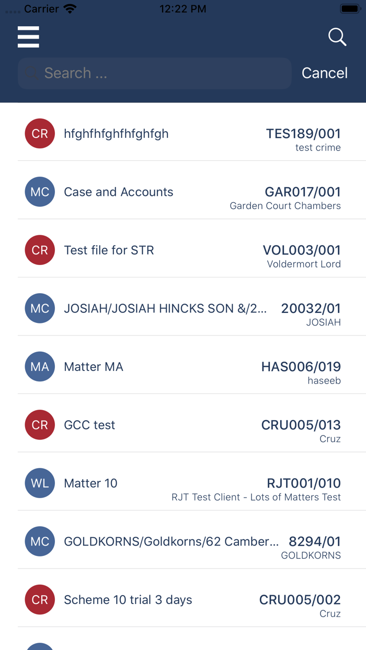This screenshot has height=650, width=366.
Task: Tap the magnifying glass search icon
Action: [x=337, y=37]
